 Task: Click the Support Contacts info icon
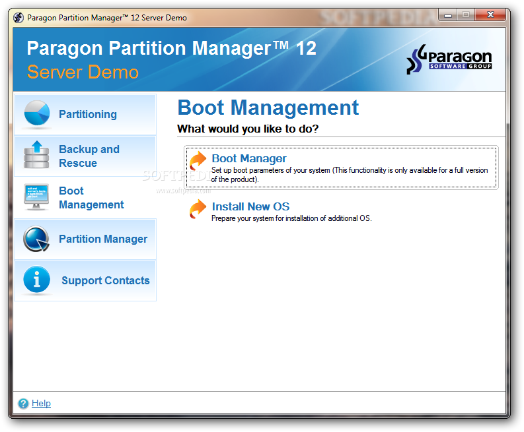click(x=37, y=280)
